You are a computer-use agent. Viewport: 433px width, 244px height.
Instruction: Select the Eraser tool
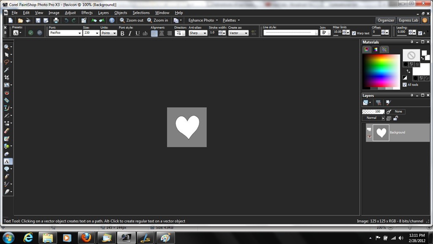tap(7, 131)
